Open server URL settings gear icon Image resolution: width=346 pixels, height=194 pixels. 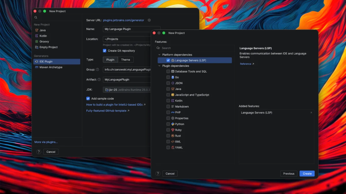[149, 20]
